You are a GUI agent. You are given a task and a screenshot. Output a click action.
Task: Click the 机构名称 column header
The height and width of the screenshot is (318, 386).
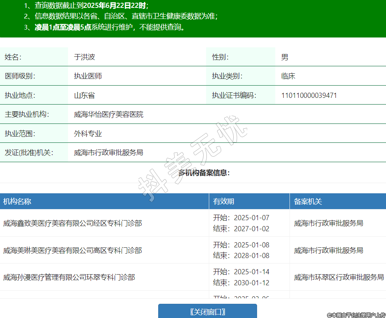pyautogui.click(x=17, y=202)
